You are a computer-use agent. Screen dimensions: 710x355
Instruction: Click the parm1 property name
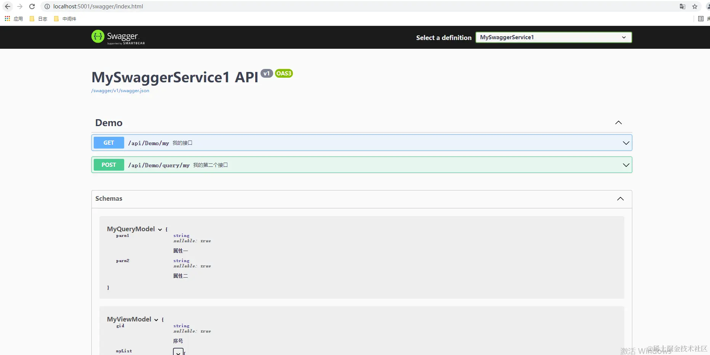123,236
